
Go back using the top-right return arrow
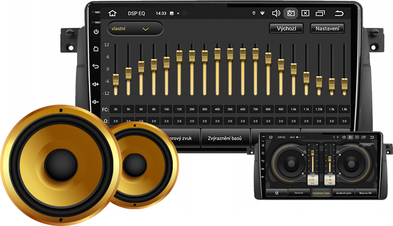pyautogui.click(x=339, y=13)
